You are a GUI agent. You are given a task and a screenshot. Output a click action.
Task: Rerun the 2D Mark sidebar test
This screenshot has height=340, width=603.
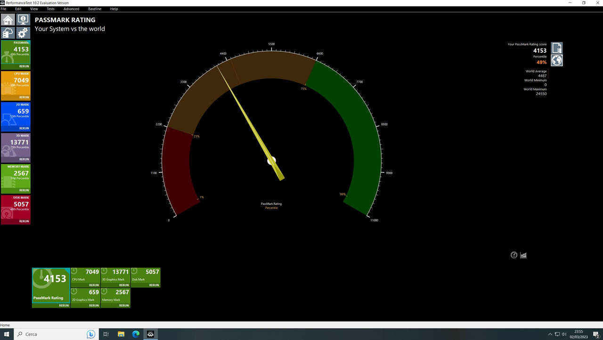24,128
